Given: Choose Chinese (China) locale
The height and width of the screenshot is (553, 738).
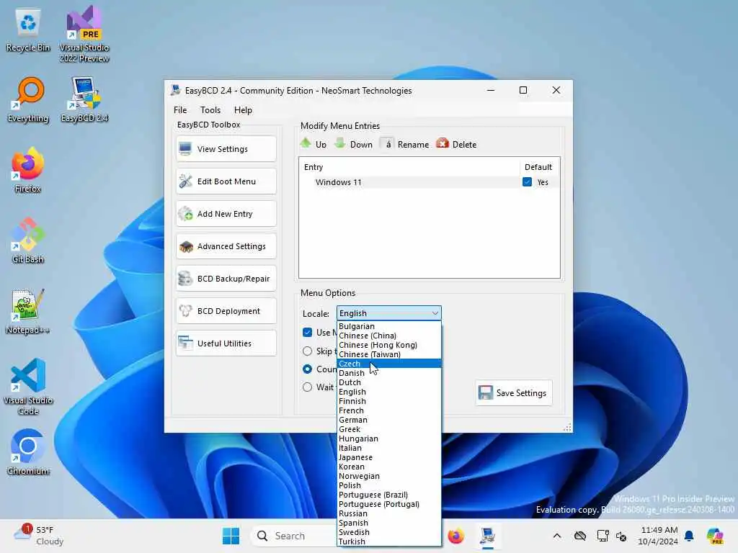Looking at the screenshot, I should tap(388, 336).
